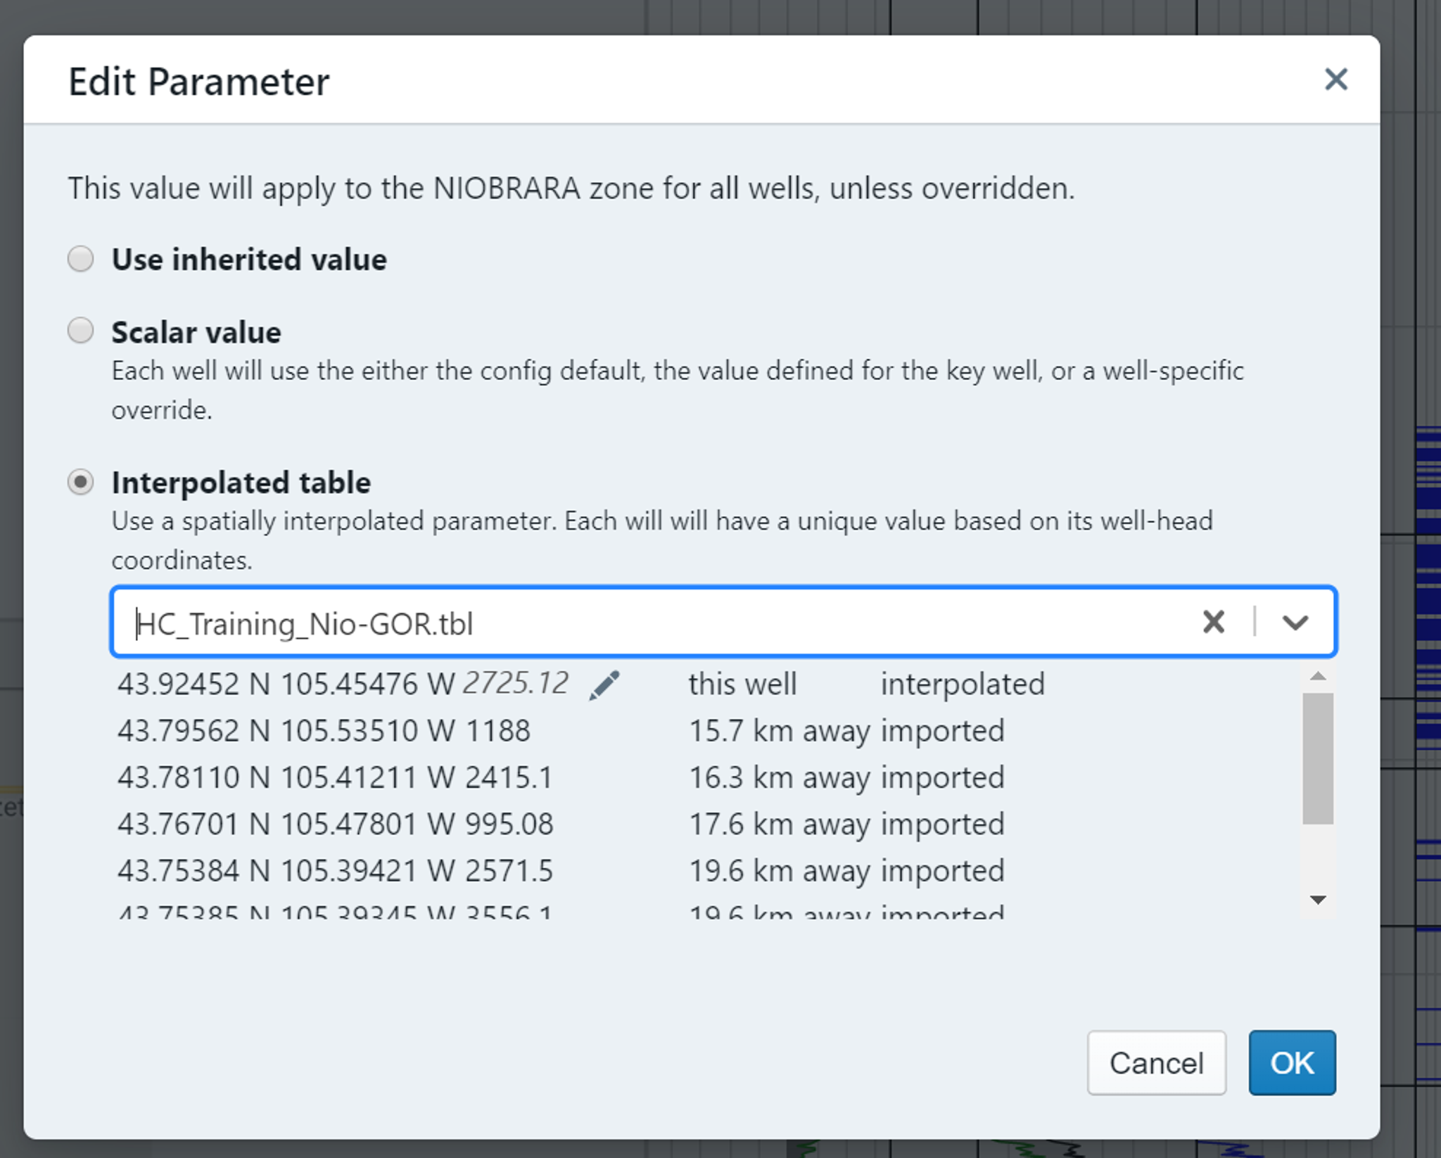Select the Interpolated table radio button
Viewport: 1441px width, 1158px height.
[x=81, y=483]
